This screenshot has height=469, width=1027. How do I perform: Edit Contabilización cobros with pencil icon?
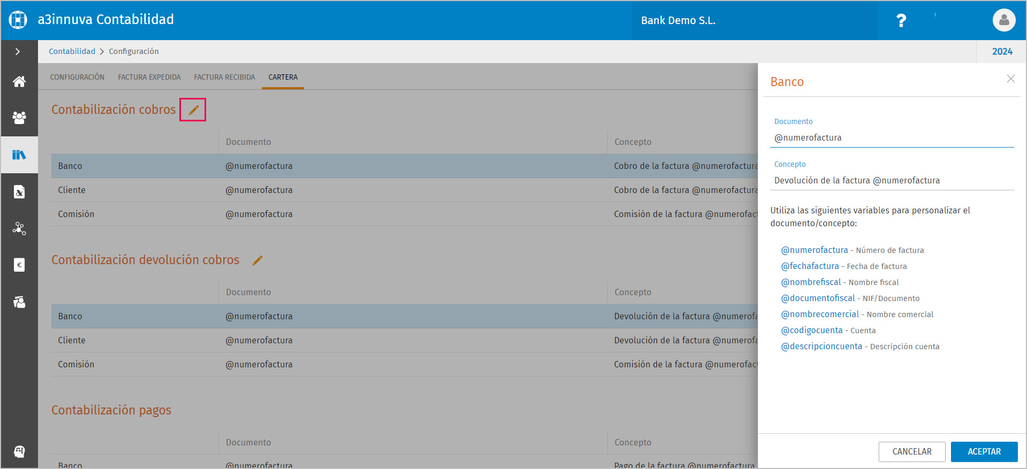click(x=193, y=110)
